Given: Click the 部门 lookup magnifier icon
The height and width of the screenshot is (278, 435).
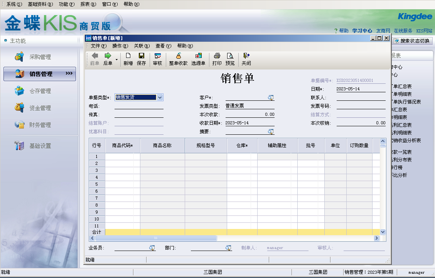Looking at the screenshot, I should tap(228, 248).
